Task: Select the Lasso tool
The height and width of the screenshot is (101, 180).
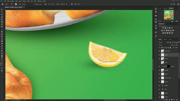Action: tap(2, 15)
